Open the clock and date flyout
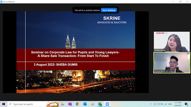Image resolution: width=191 pixels, height=107 pixels. click(178, 104)
